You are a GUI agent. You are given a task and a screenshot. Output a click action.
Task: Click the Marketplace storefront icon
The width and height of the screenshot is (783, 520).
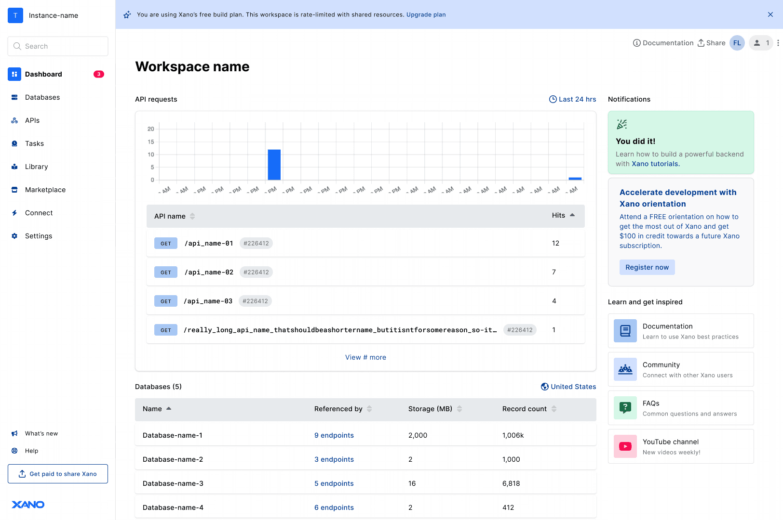pos(14,190)
